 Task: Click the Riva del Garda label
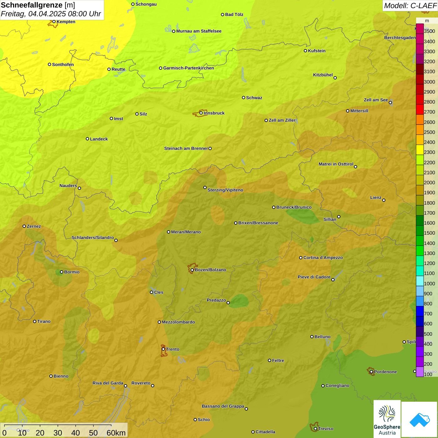coord(108,383)
